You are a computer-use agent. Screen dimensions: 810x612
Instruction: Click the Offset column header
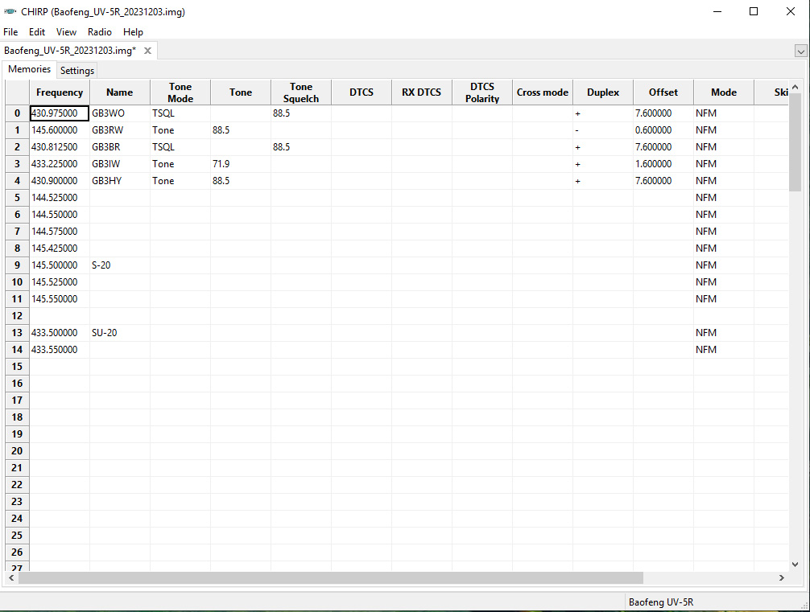click(x=663, y=92)
